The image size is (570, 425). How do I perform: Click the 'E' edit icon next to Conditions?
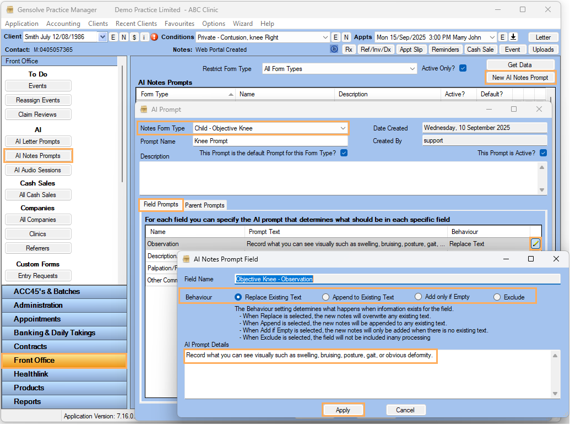point(335,37)
